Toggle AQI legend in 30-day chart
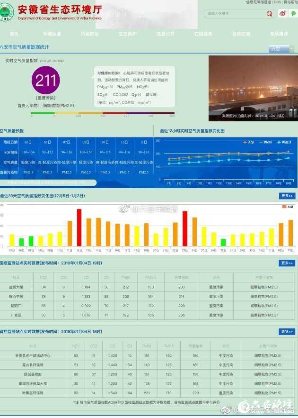This screenshot has width=298, height=418. 287,207
